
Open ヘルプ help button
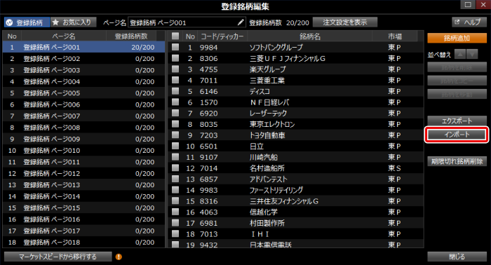coord(469,22)
